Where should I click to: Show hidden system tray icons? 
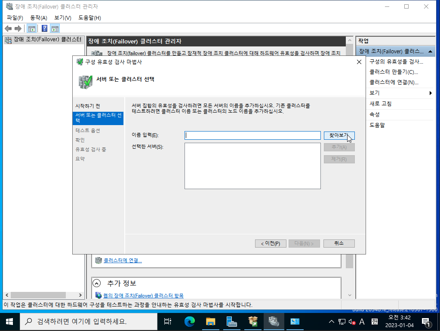332,322
